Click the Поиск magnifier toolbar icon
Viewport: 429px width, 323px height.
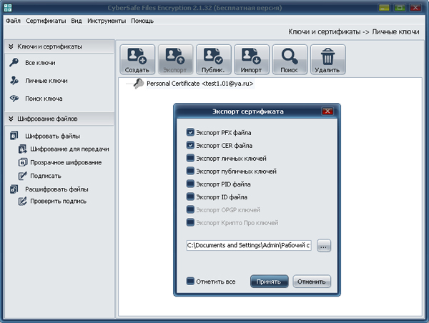[290, 59]
